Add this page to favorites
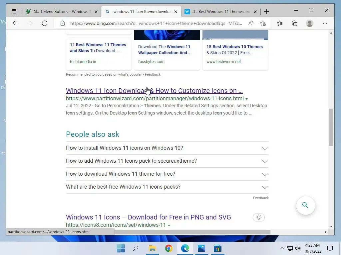Viewport: 341px width, 255px height. [263, 23]
